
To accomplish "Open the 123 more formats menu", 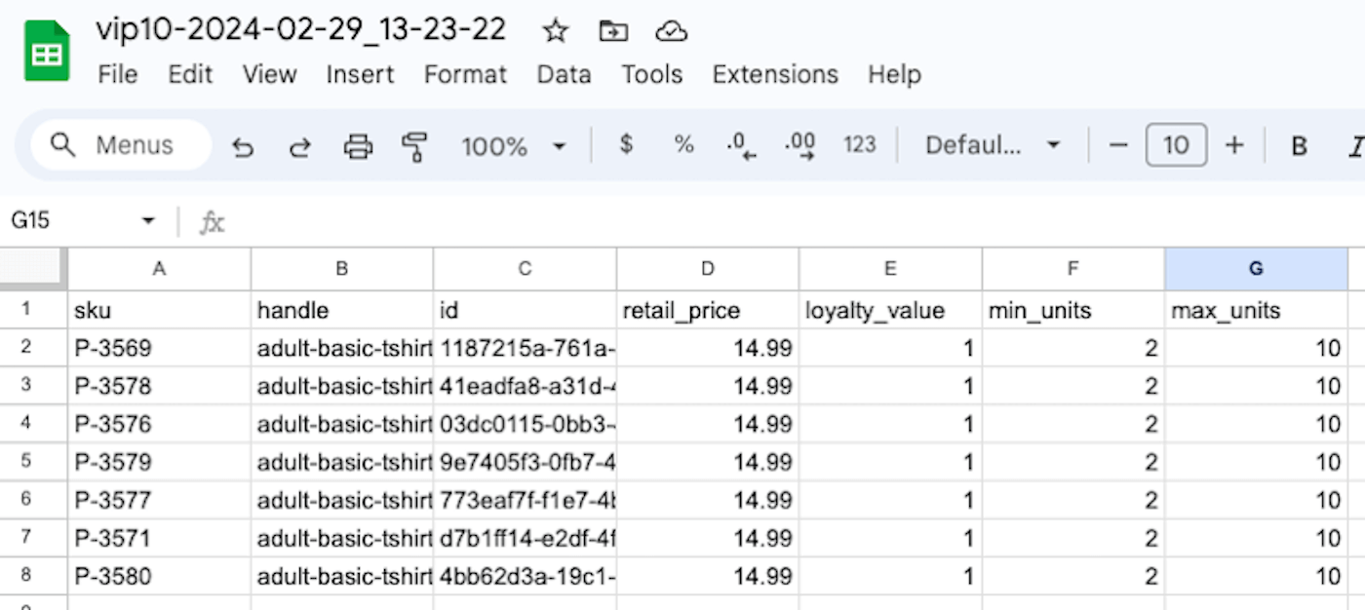I will tap(859, 145).
